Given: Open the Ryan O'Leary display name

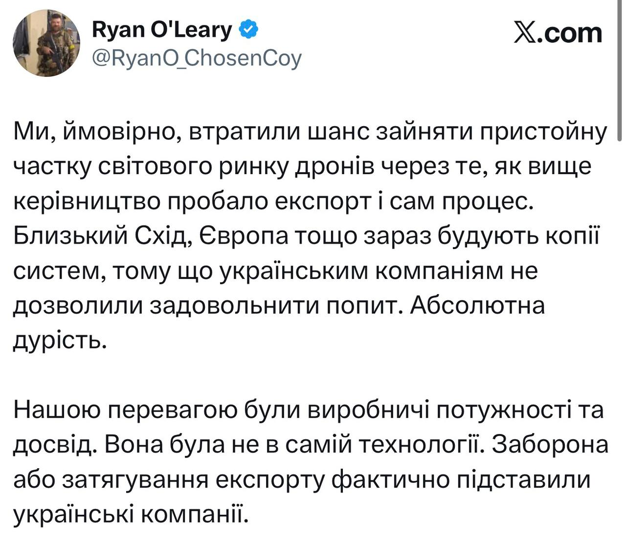Looking at the screenshot, I should click(x=162, y=31).
